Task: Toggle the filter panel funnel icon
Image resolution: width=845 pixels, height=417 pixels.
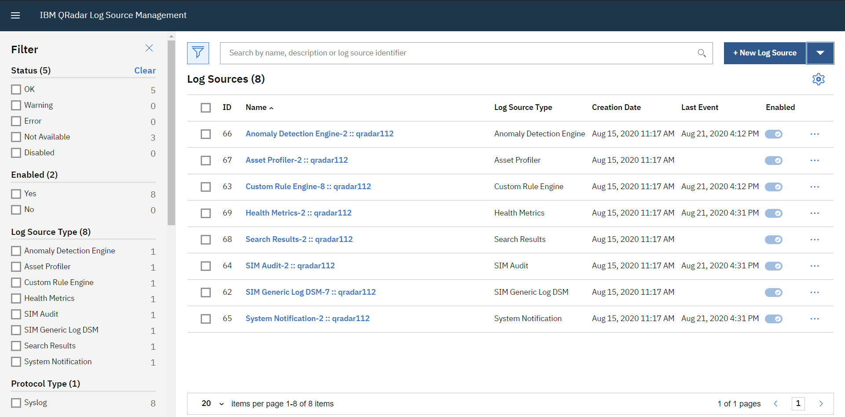Action: 198,53
